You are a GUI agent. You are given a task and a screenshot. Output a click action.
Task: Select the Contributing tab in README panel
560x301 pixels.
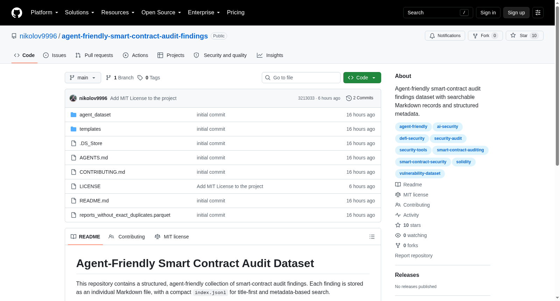pos(127,237)
